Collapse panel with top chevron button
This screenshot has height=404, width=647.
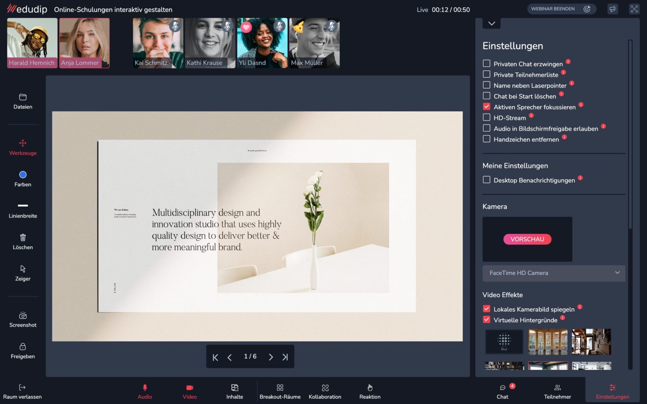pos(491,23)
